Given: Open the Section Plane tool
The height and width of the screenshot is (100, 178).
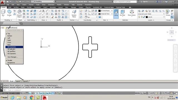Looking at the screenshot, I should (74, 14).
